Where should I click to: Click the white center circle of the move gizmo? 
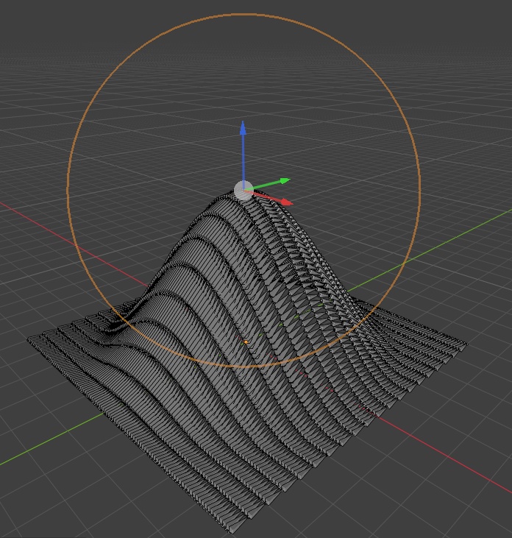[243, 191]
